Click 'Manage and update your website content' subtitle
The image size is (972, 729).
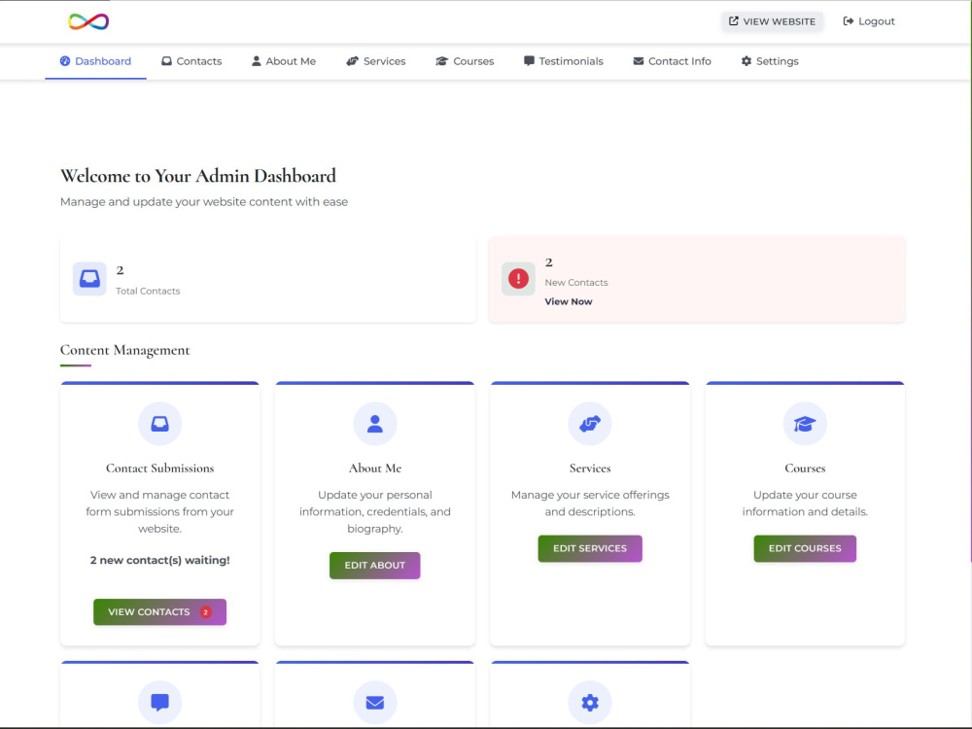pyautogui.click(x=204, y=202)
